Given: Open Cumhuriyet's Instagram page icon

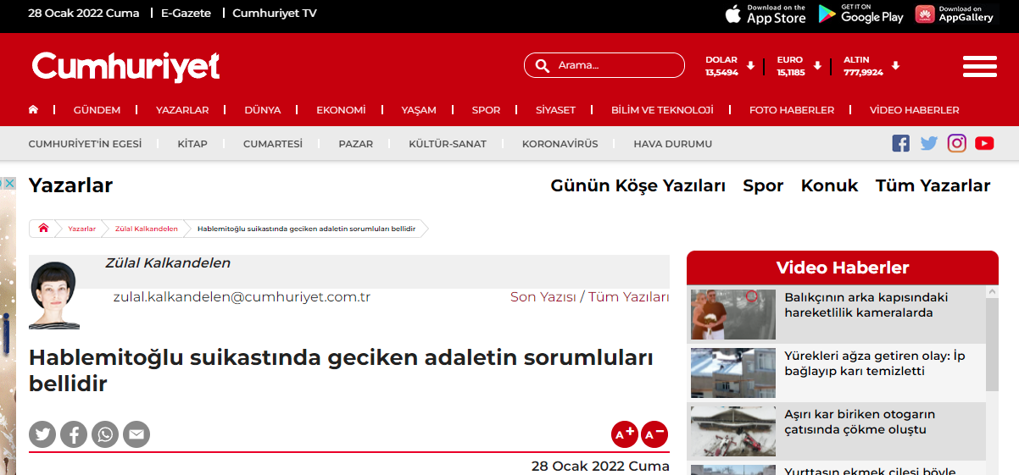Looking at the screenshot, I should click(x=957, y=144).
